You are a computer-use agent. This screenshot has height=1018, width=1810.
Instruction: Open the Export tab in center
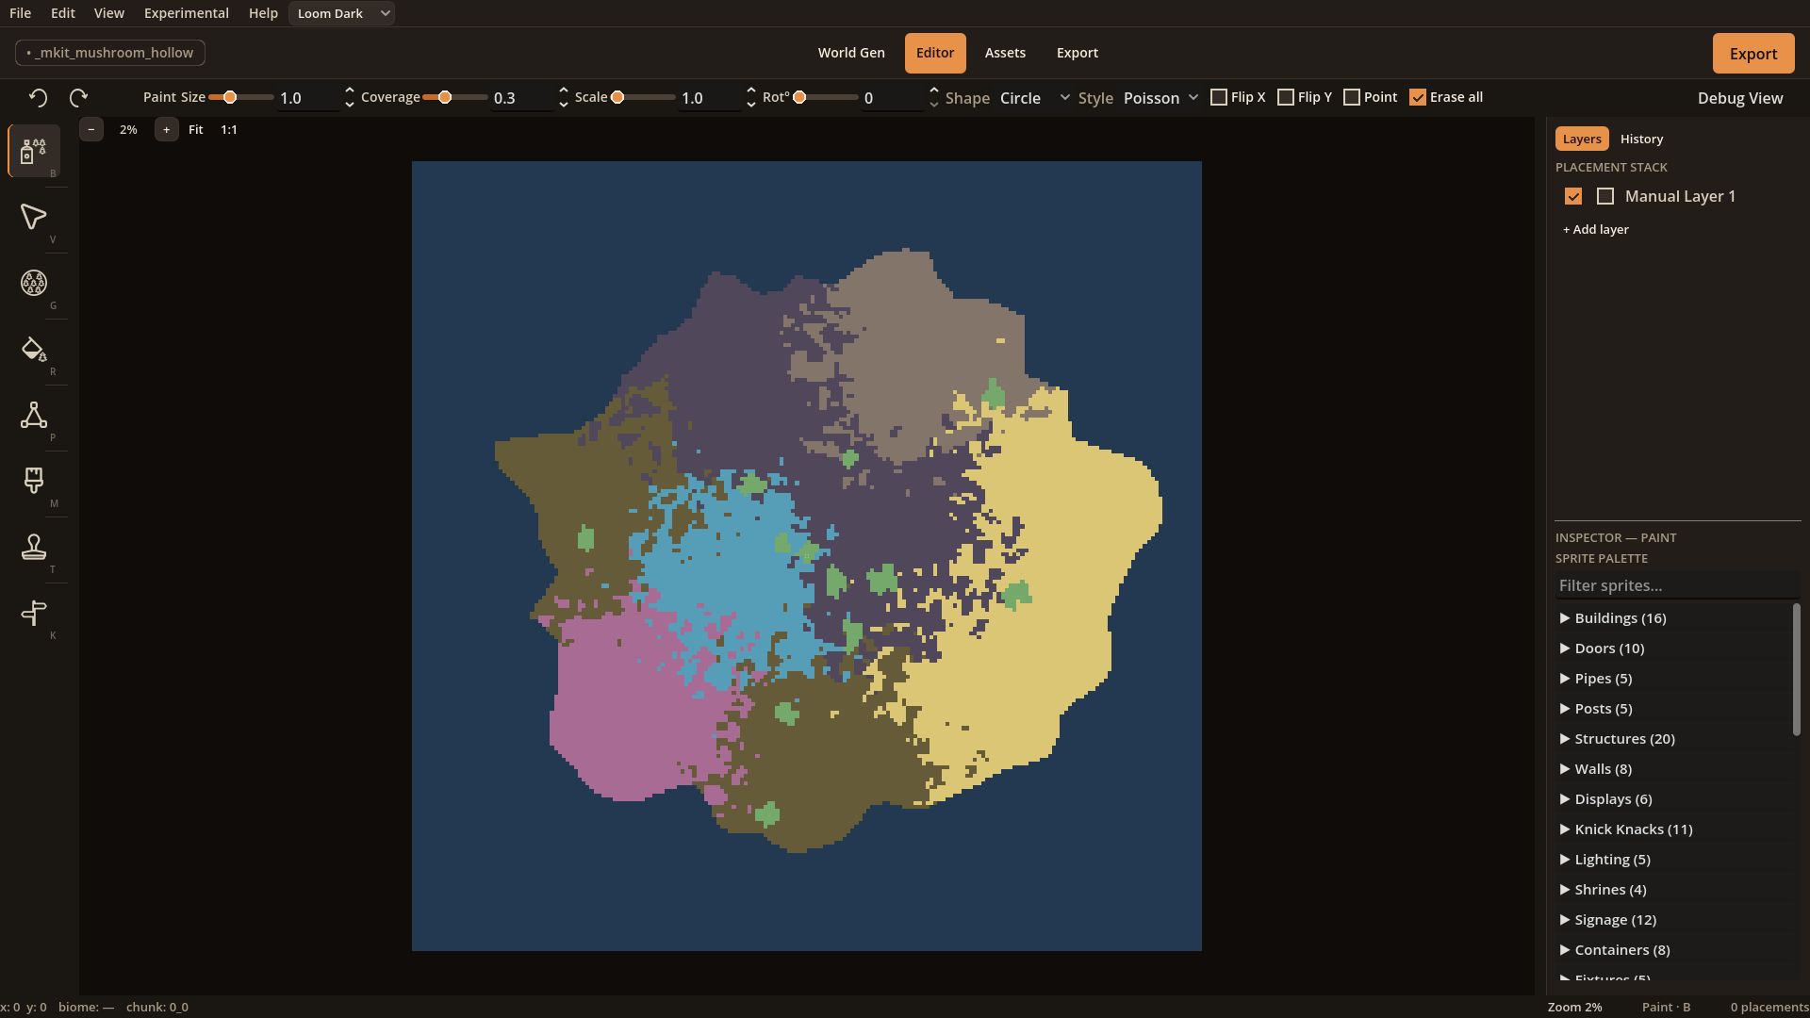click(x=1078, y=53)
